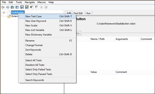
Task: Open the Help menu
Action: 51,2
